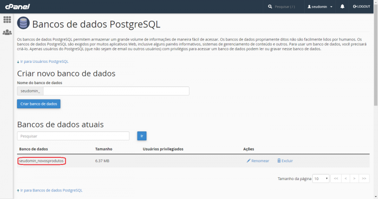Click the Banco de dados column header

(x=34, y=149)
